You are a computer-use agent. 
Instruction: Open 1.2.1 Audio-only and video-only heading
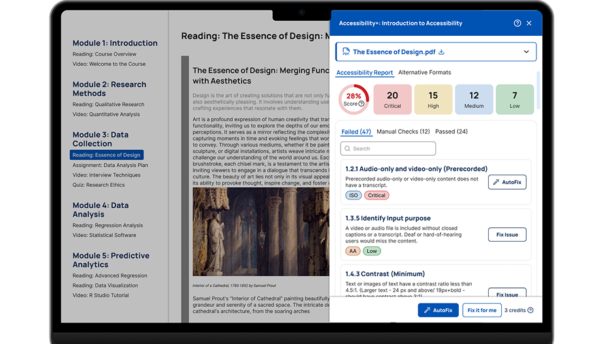tap(416, 169)
